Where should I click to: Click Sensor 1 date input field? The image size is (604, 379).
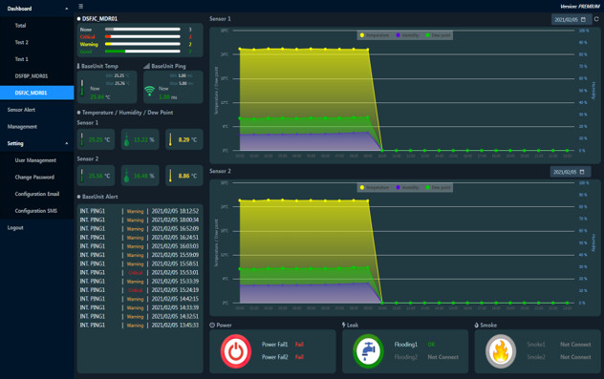572,19
